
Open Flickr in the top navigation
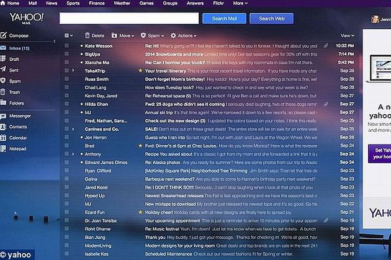[218, 3]
